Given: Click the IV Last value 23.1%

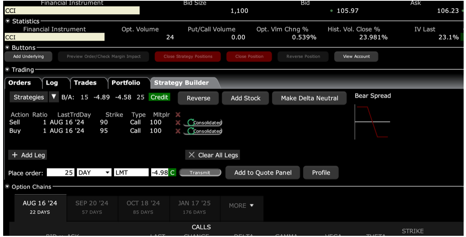Looking at the screenshot, I should 448,37.
